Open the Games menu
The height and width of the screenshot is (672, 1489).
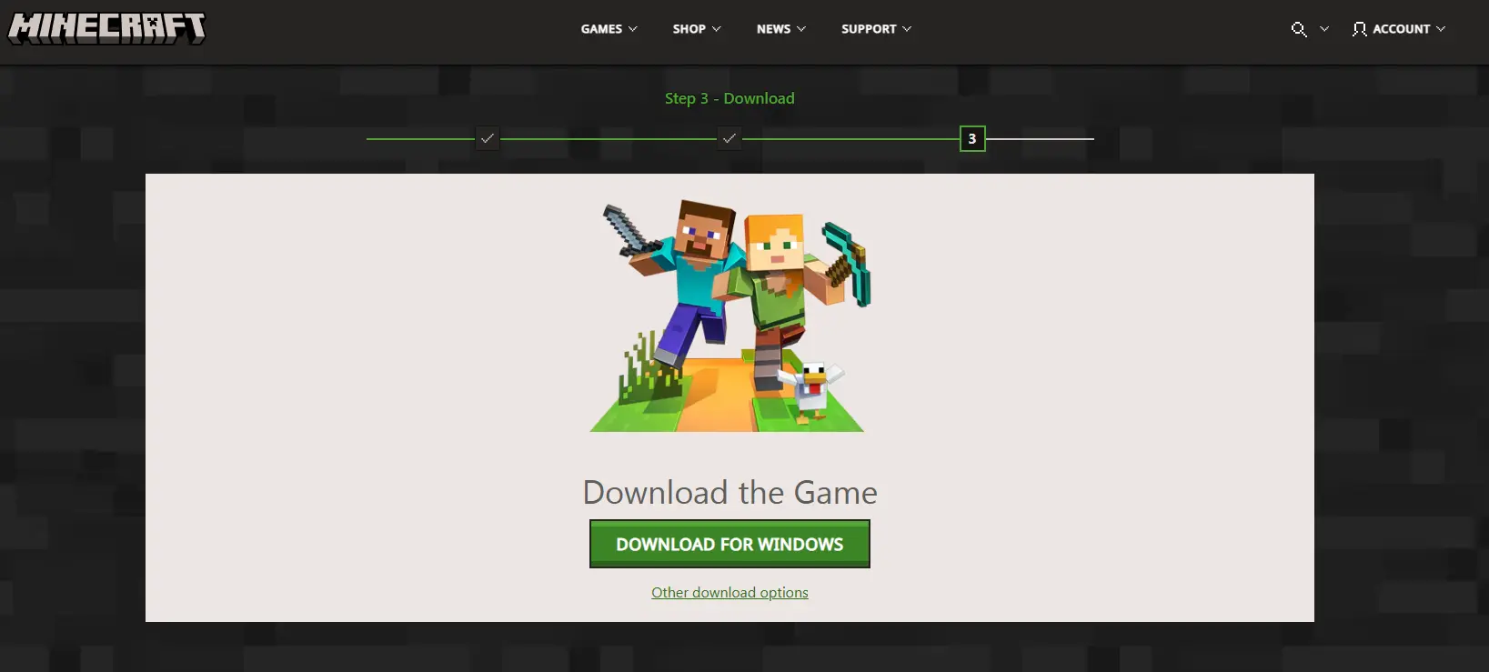609,29
